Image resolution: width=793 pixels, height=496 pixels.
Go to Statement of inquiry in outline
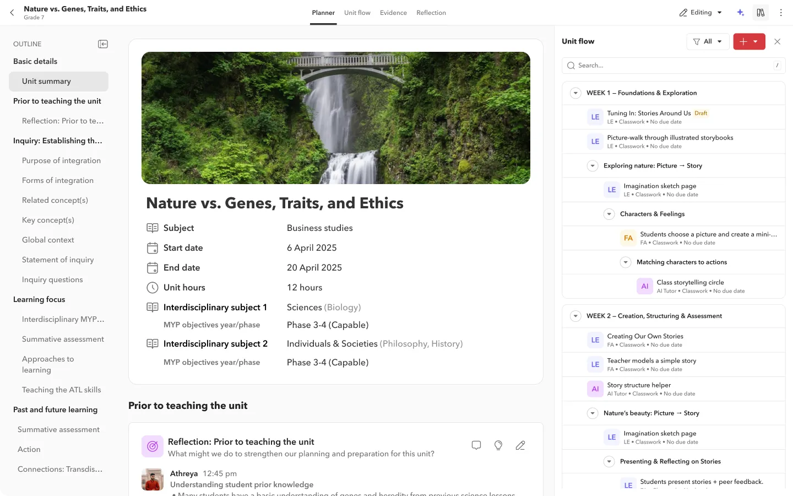[x=58, y=260]
